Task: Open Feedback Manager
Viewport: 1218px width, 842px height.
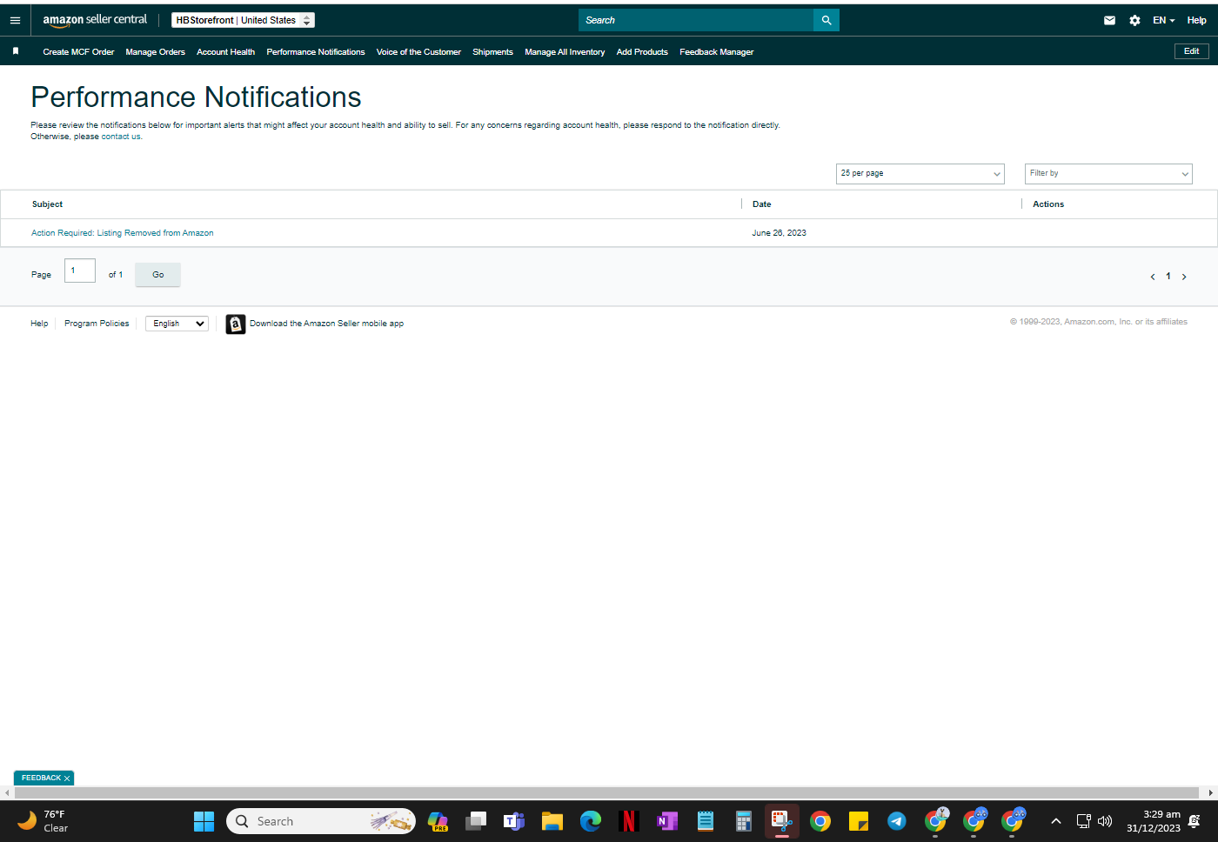Action: [717, 52]
